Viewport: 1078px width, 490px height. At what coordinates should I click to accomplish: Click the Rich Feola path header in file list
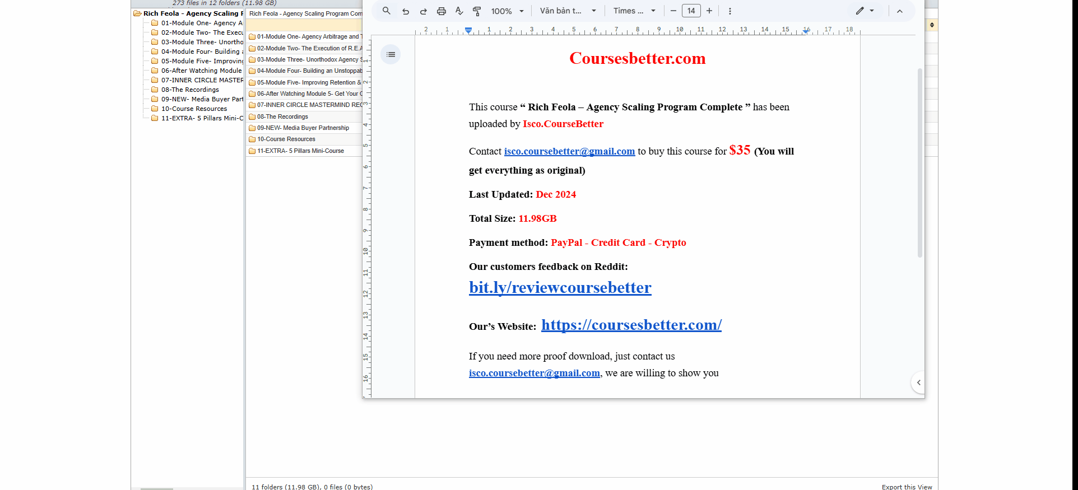[x=305, y=13]
